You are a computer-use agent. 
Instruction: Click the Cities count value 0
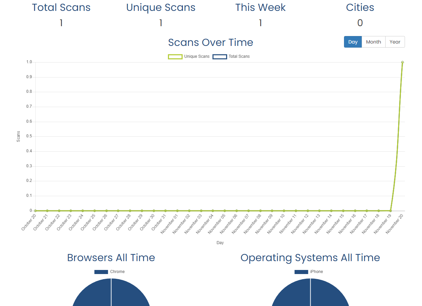(x=360, y=23)
